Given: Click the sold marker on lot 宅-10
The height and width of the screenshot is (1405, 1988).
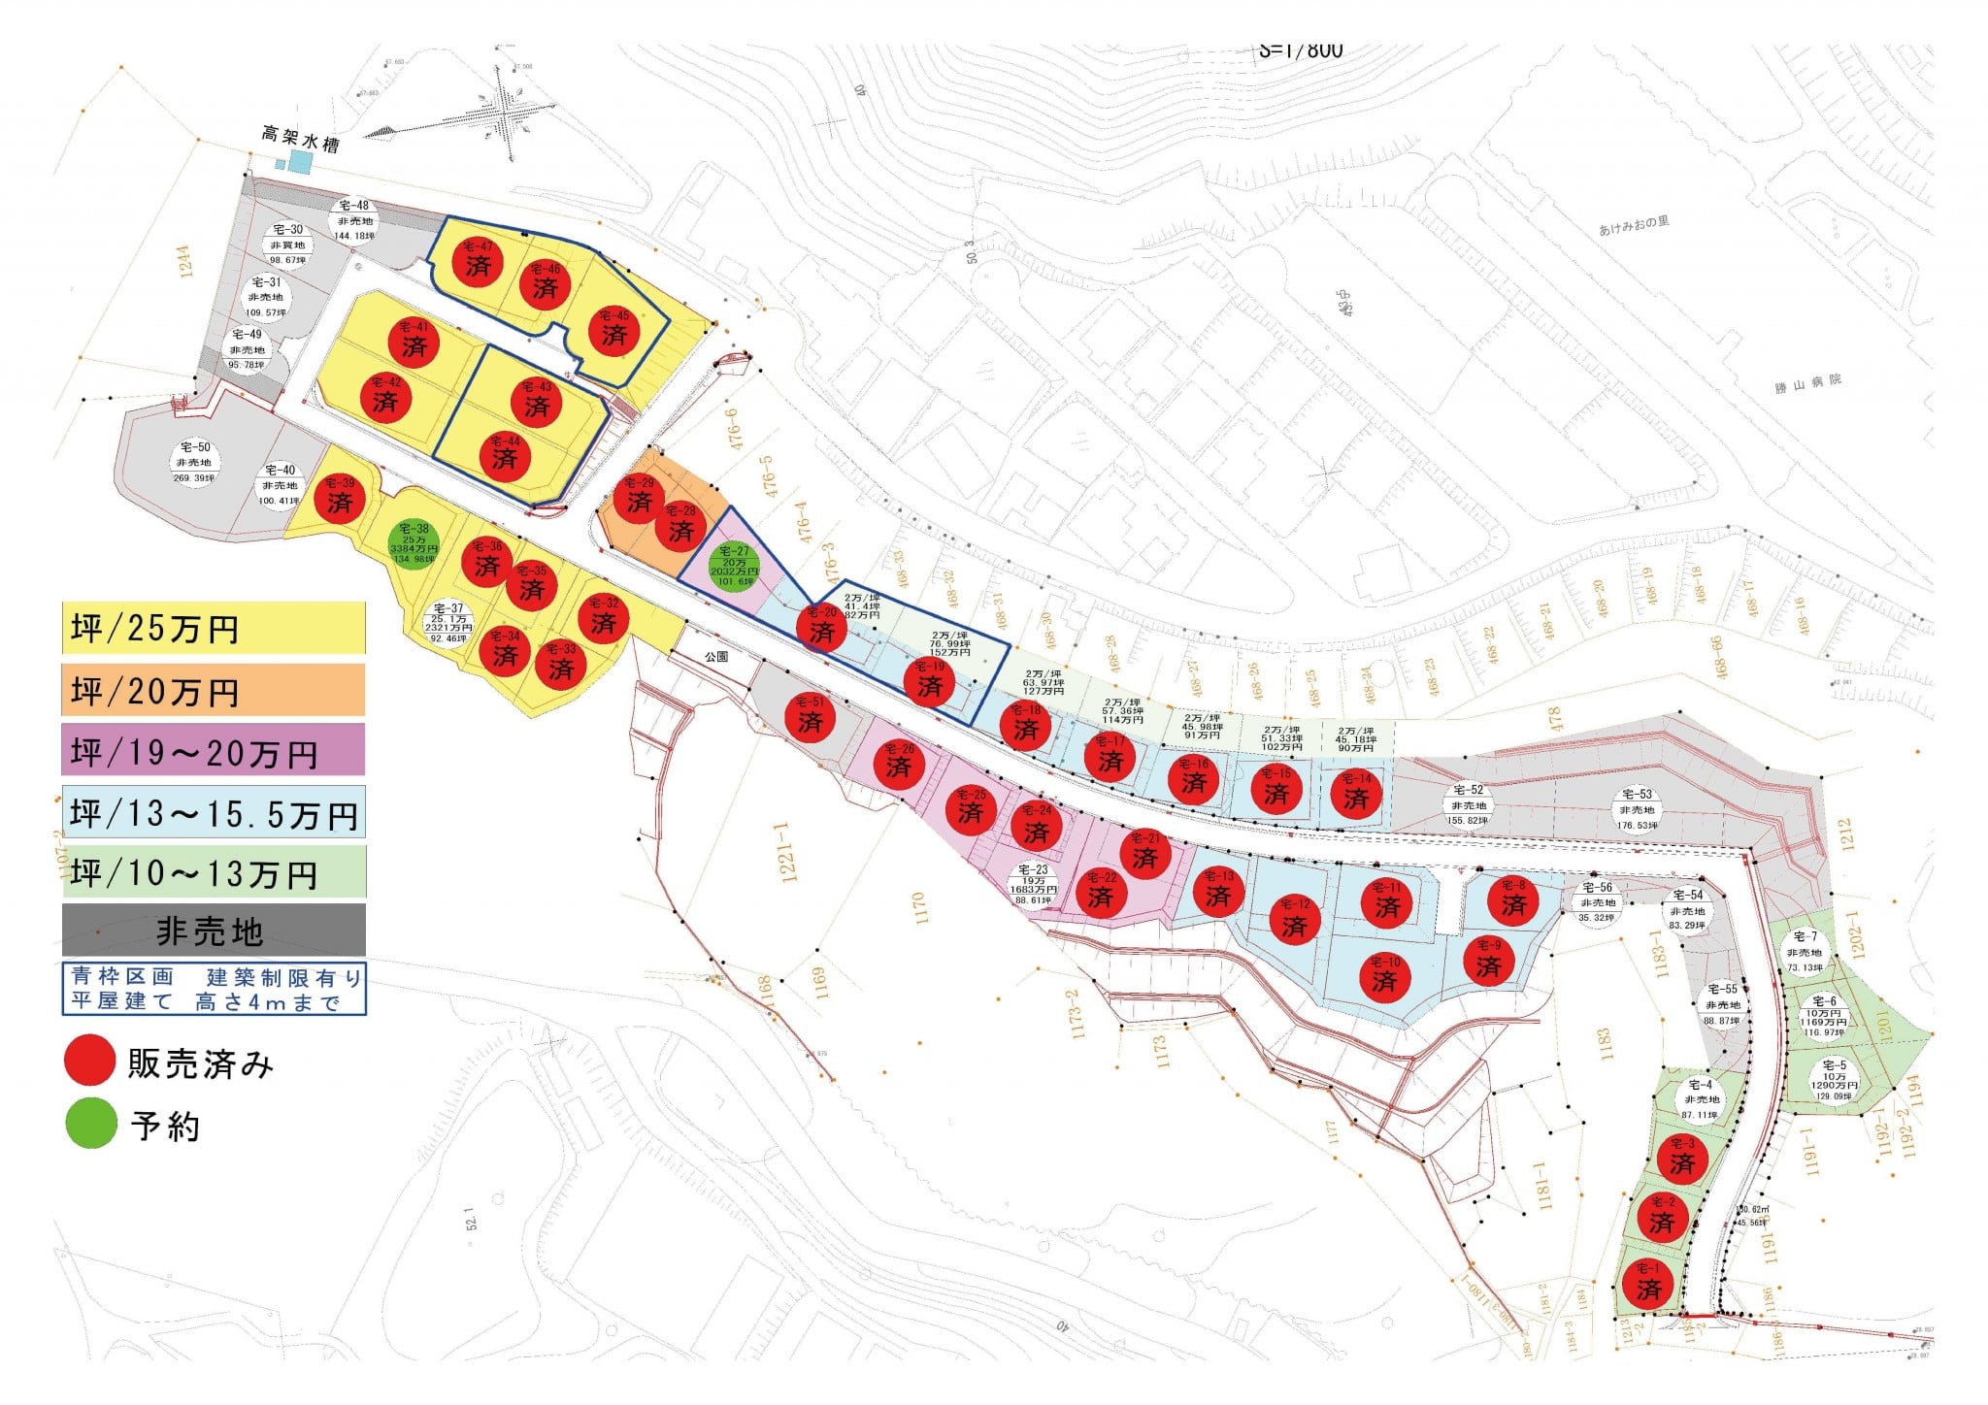Looking at the screenshot, I should coord(1384,975).
